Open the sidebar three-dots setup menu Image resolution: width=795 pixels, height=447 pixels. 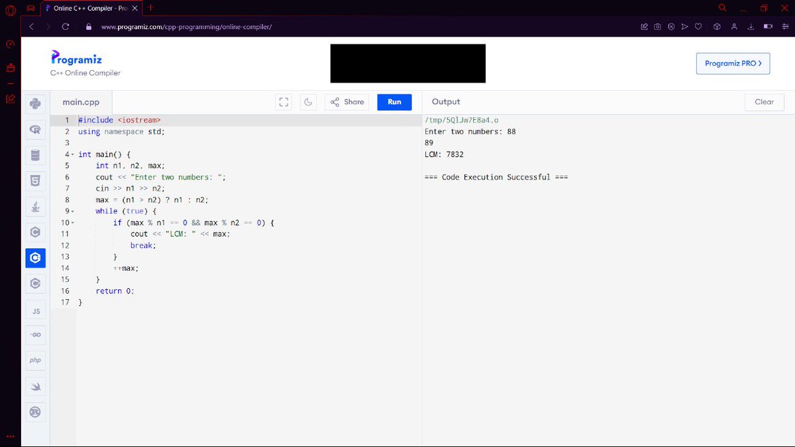pos(10,436)
